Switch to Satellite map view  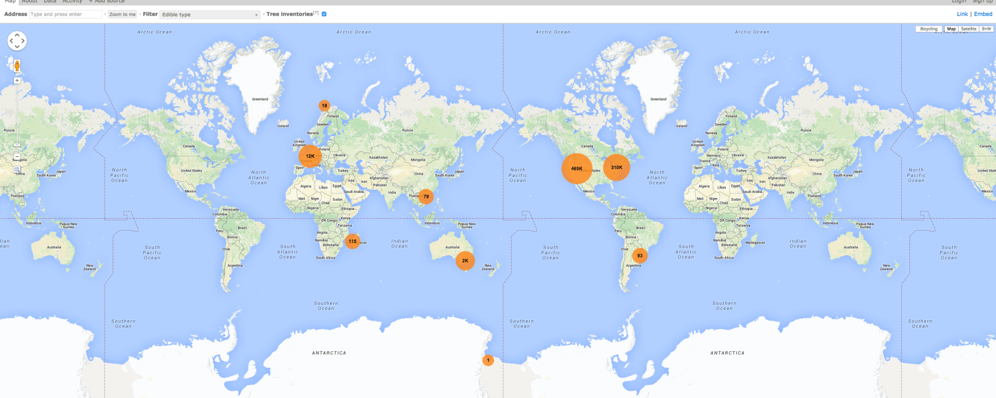pos(968,29)
